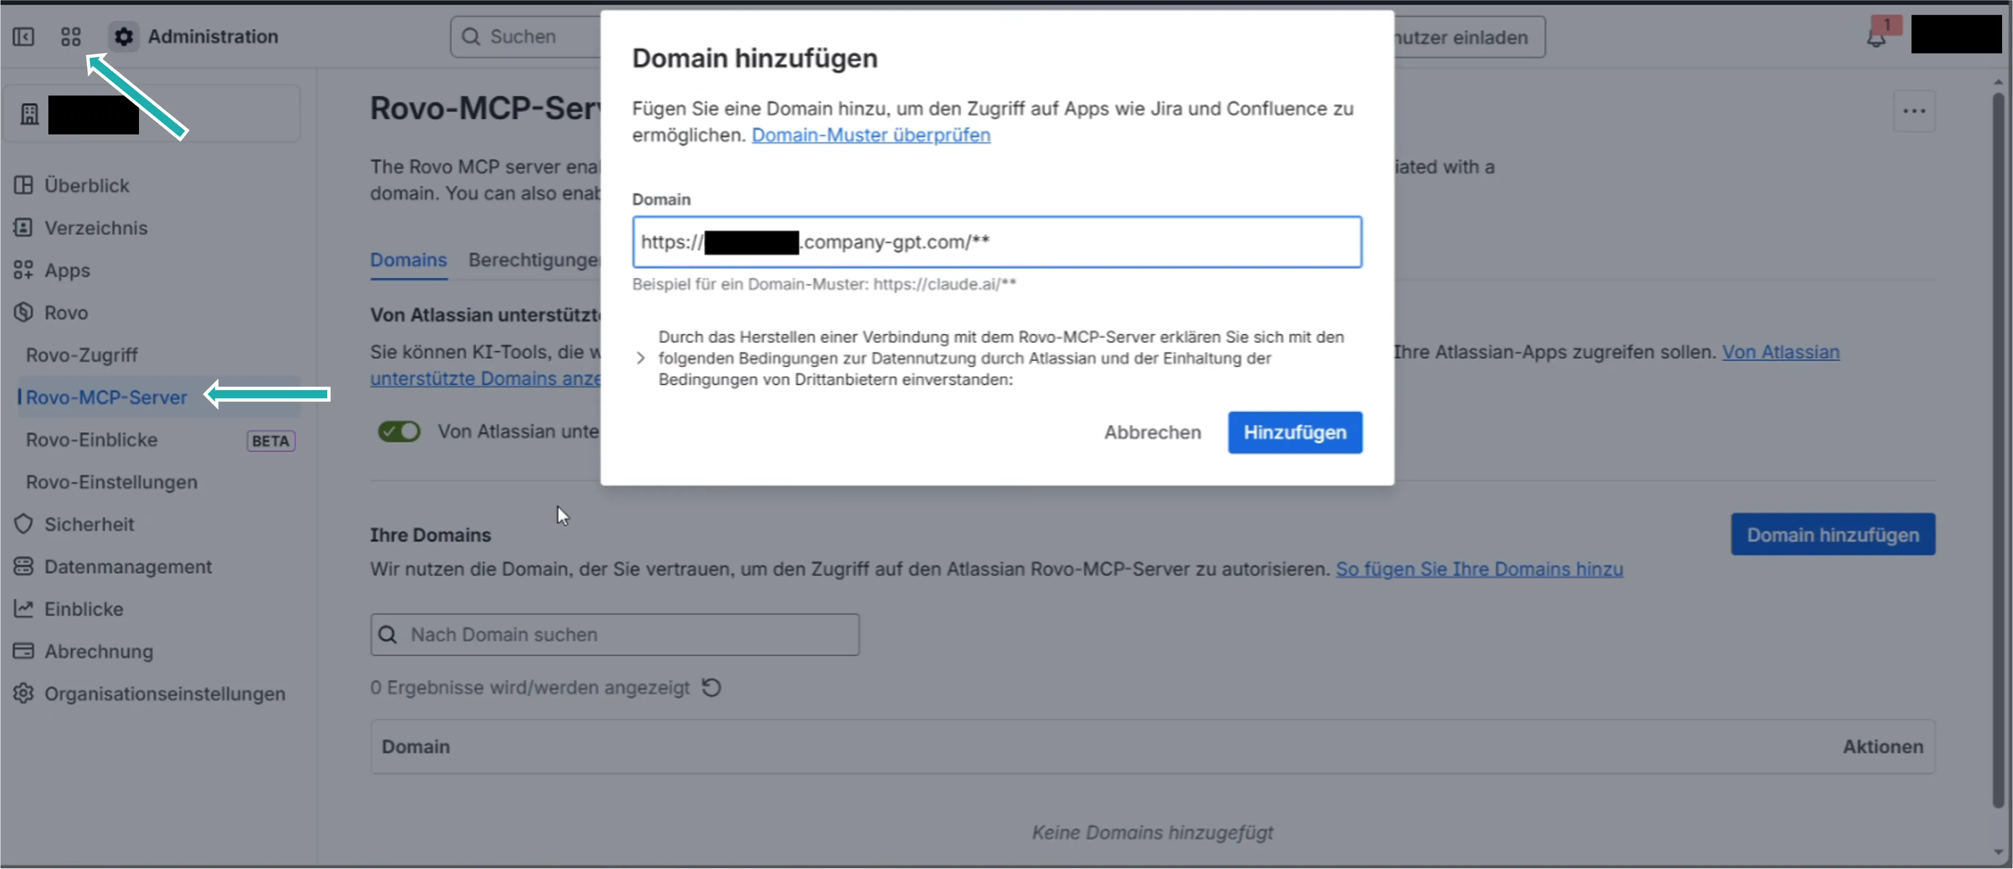Screen dimensions: 2013x869
Task: Click the Abrechnung credit card icon
Action: 23,650
